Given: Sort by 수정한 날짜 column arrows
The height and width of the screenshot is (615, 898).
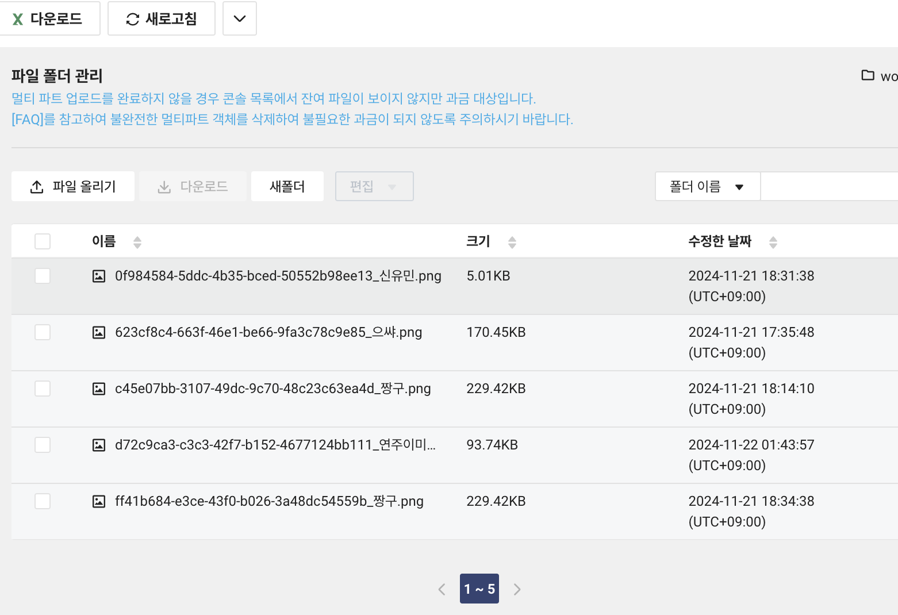Looking at the screenshot, I should click(x=773, y=242).
